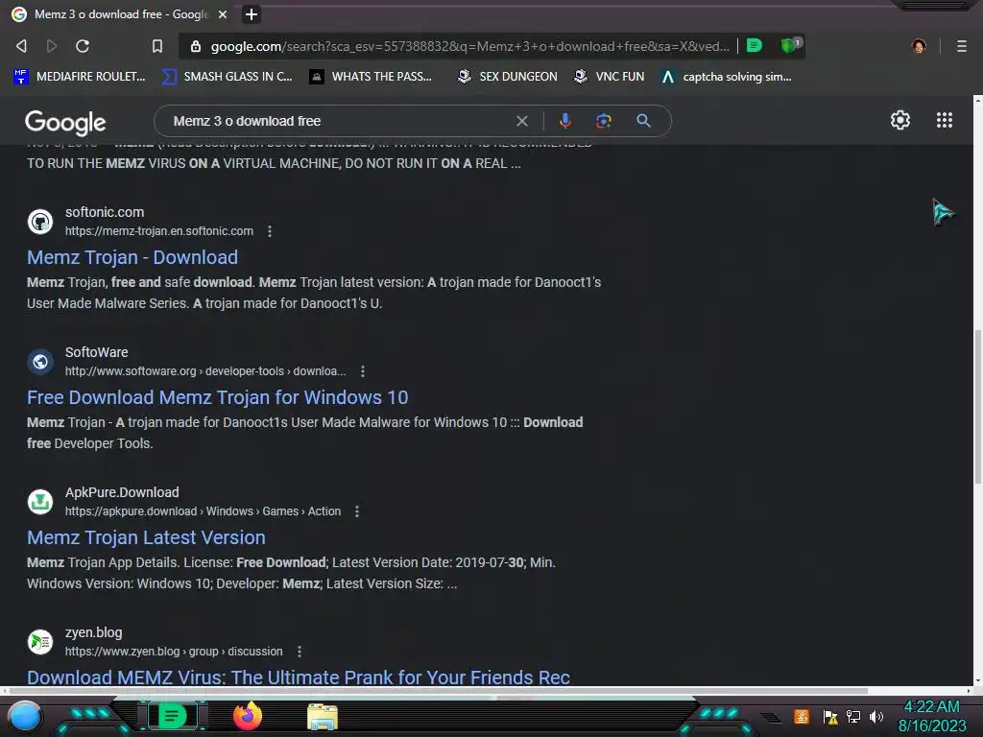Open captcha solving sim... bookmark
The width and height of the screenshot is (983, 737).
pyautogui.click(x=728, y=77)
